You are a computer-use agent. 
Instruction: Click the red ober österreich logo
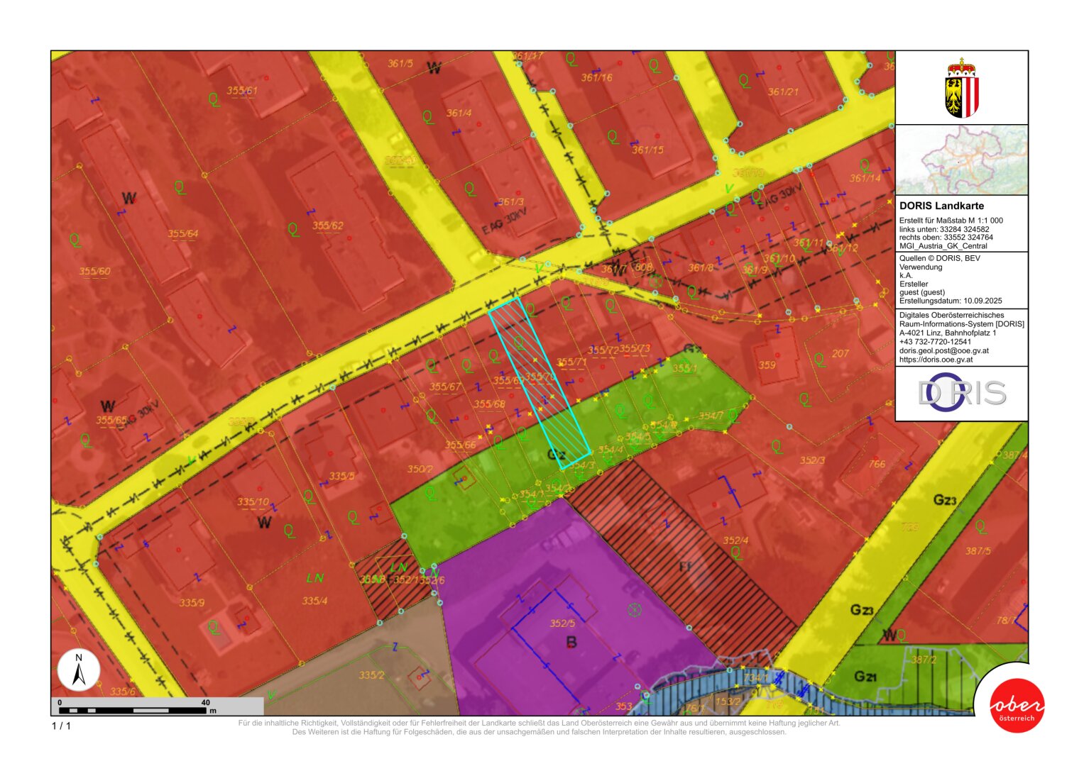[1017, 706]
